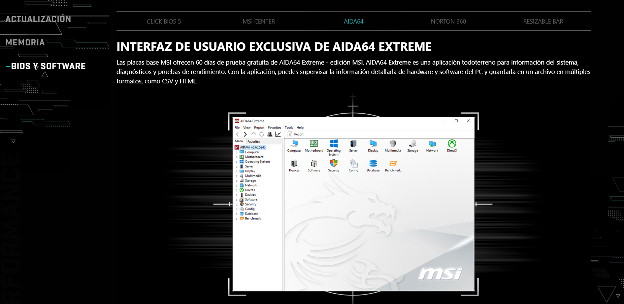Select Config in the AIDA64 tree

pyautogui.click(x=250, y=209)
